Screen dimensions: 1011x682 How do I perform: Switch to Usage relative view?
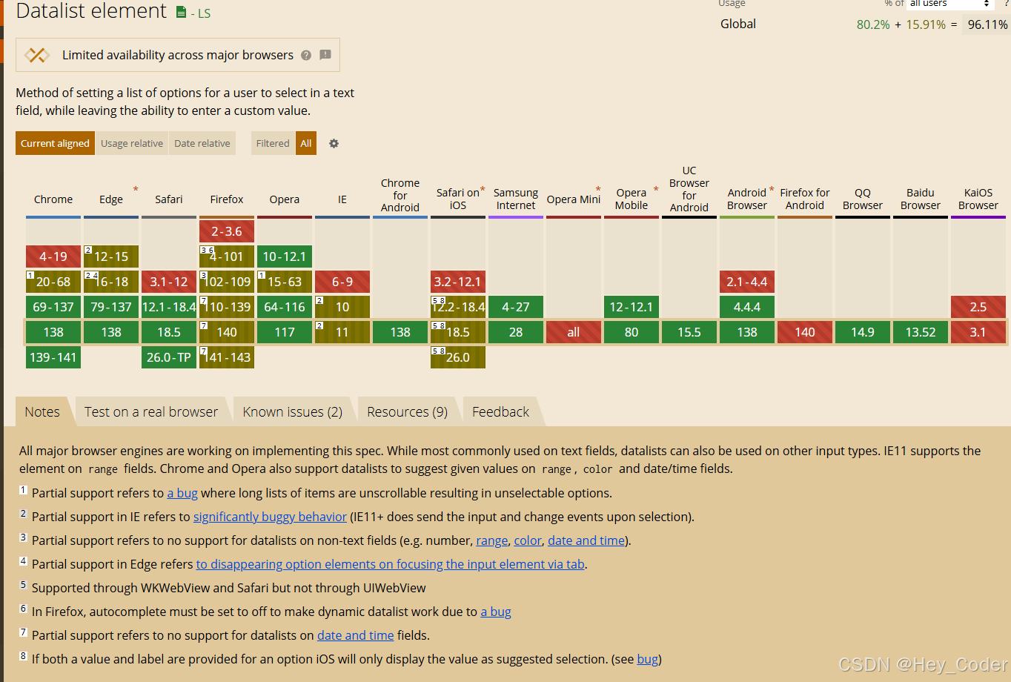pyautogui.click(x=132, y=143)
